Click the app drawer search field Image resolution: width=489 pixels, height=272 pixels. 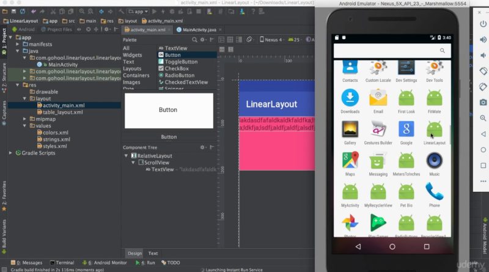pyautogui.click(x=392, y=51)
